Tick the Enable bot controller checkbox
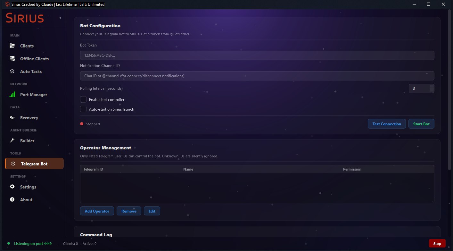Image resolution: width=453 pixels, height=251 pixels. [83, 100]
